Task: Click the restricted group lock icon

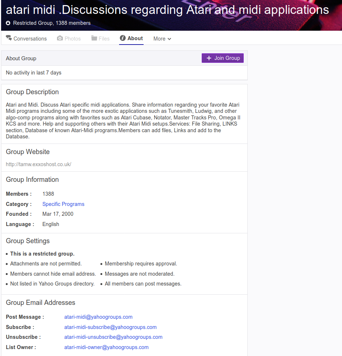Action: 8,23
